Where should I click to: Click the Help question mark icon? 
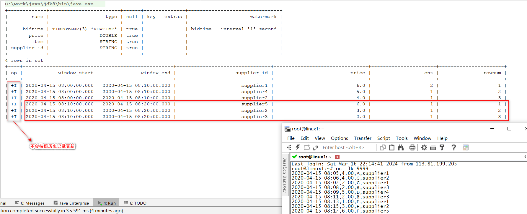point(454,147)
